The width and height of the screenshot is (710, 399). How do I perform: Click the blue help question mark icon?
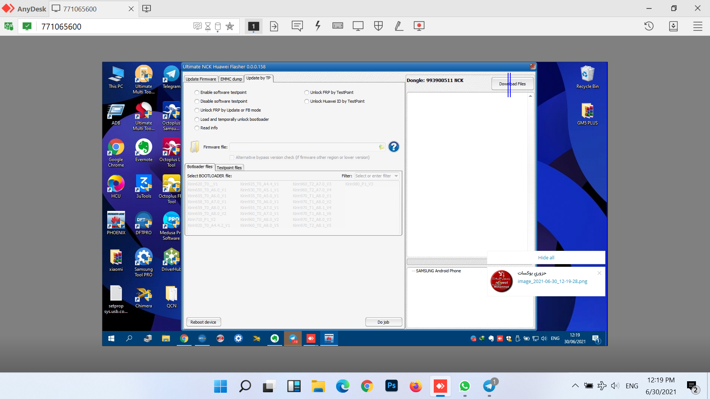point(394,147)
